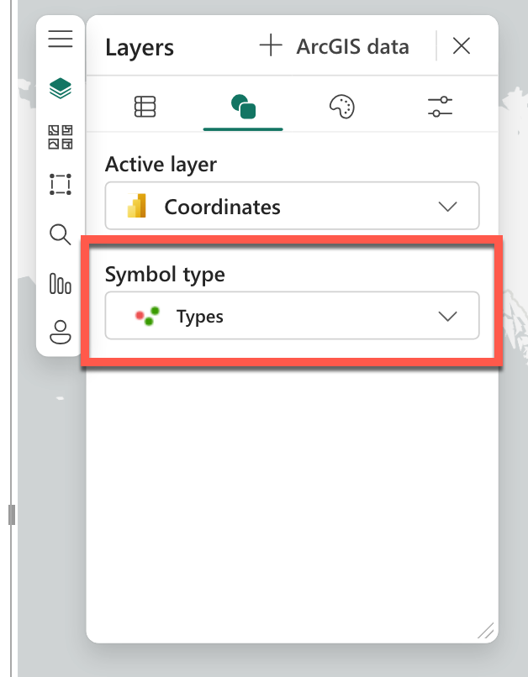Expand the Active layer dropdown

[292, 206]
